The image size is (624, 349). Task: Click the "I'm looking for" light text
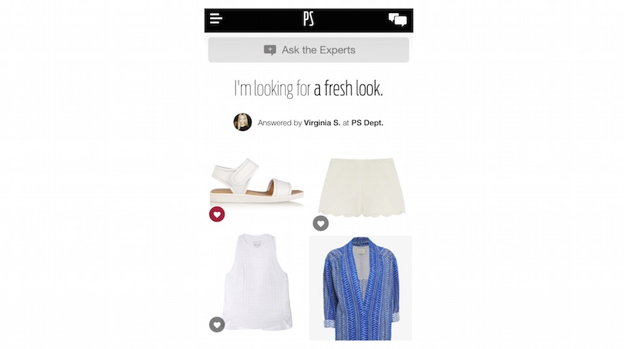[272, 88]
